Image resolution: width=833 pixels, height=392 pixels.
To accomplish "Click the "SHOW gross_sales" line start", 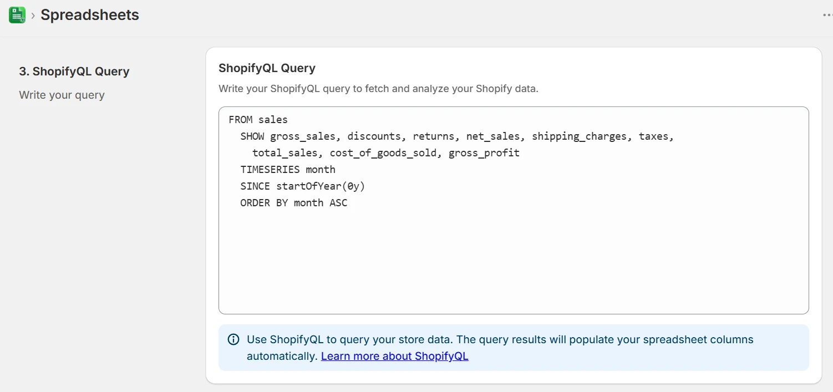I will pyautogui.click(x=288, y=136).
